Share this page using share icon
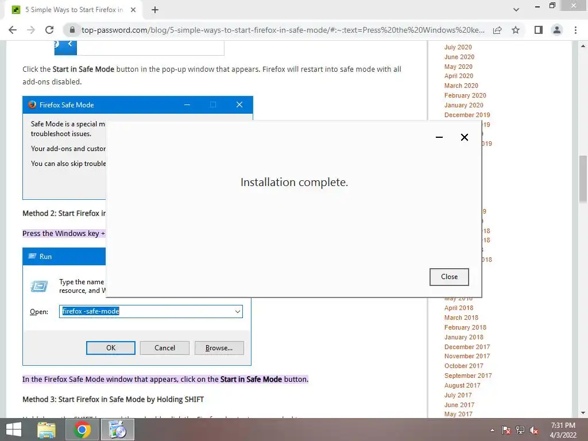 point(497,30)
